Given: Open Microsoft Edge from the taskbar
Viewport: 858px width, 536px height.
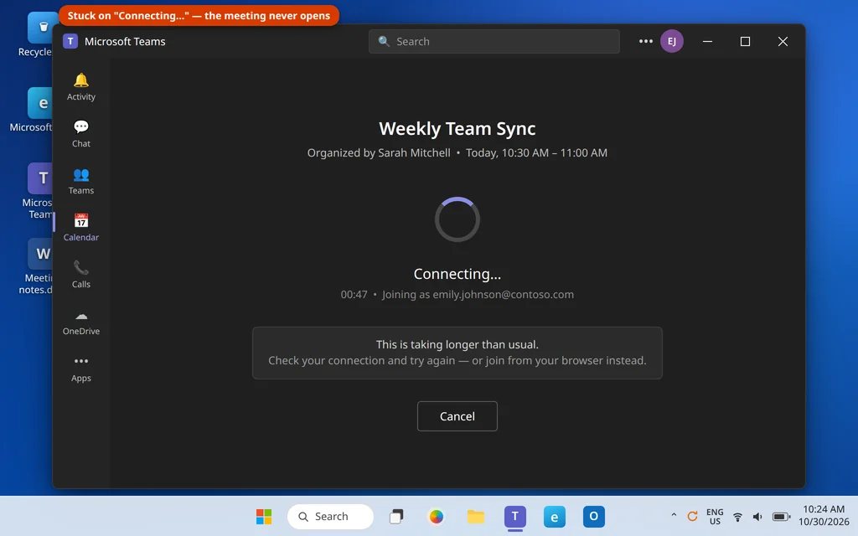Looking at the screenshot, I should point(555,516).
